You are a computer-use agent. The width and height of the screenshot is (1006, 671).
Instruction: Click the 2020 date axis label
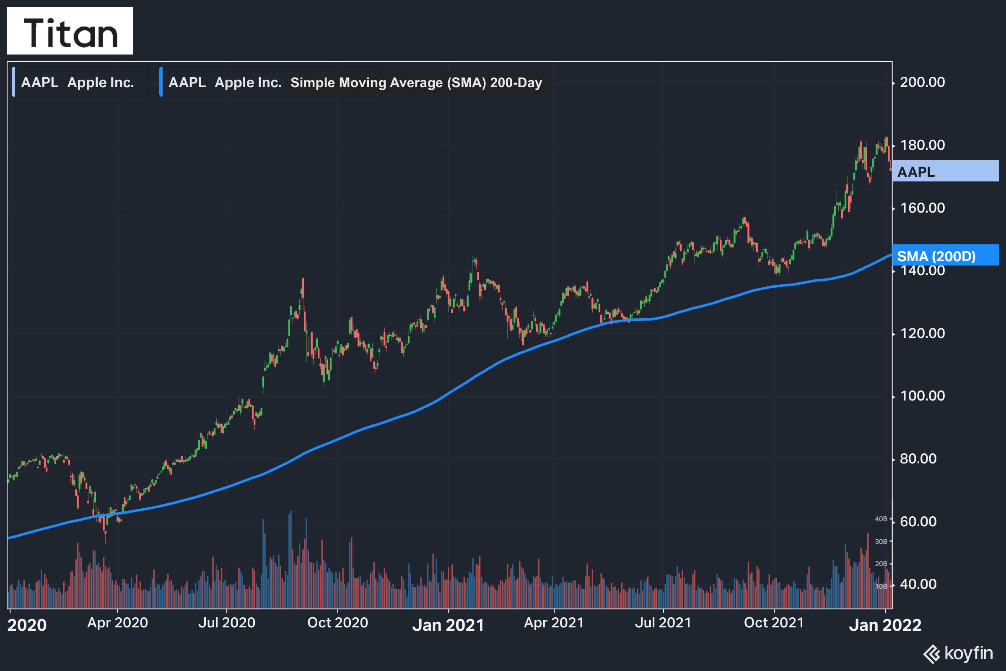(x=27, y=625)
